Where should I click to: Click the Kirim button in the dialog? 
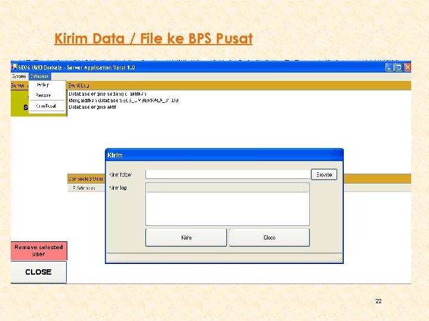(x=186, y=237)
